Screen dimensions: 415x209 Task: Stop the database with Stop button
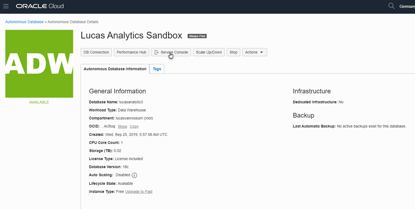tap(233, 52)
